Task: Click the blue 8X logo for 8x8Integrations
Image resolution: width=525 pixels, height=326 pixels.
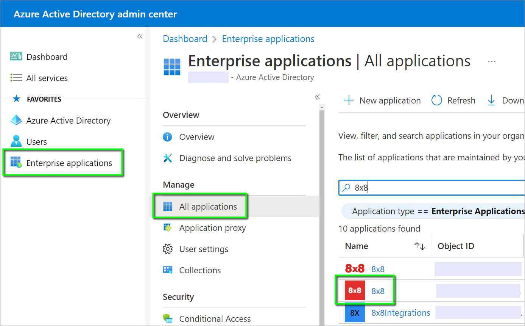Action: click(x=355, y=313)
